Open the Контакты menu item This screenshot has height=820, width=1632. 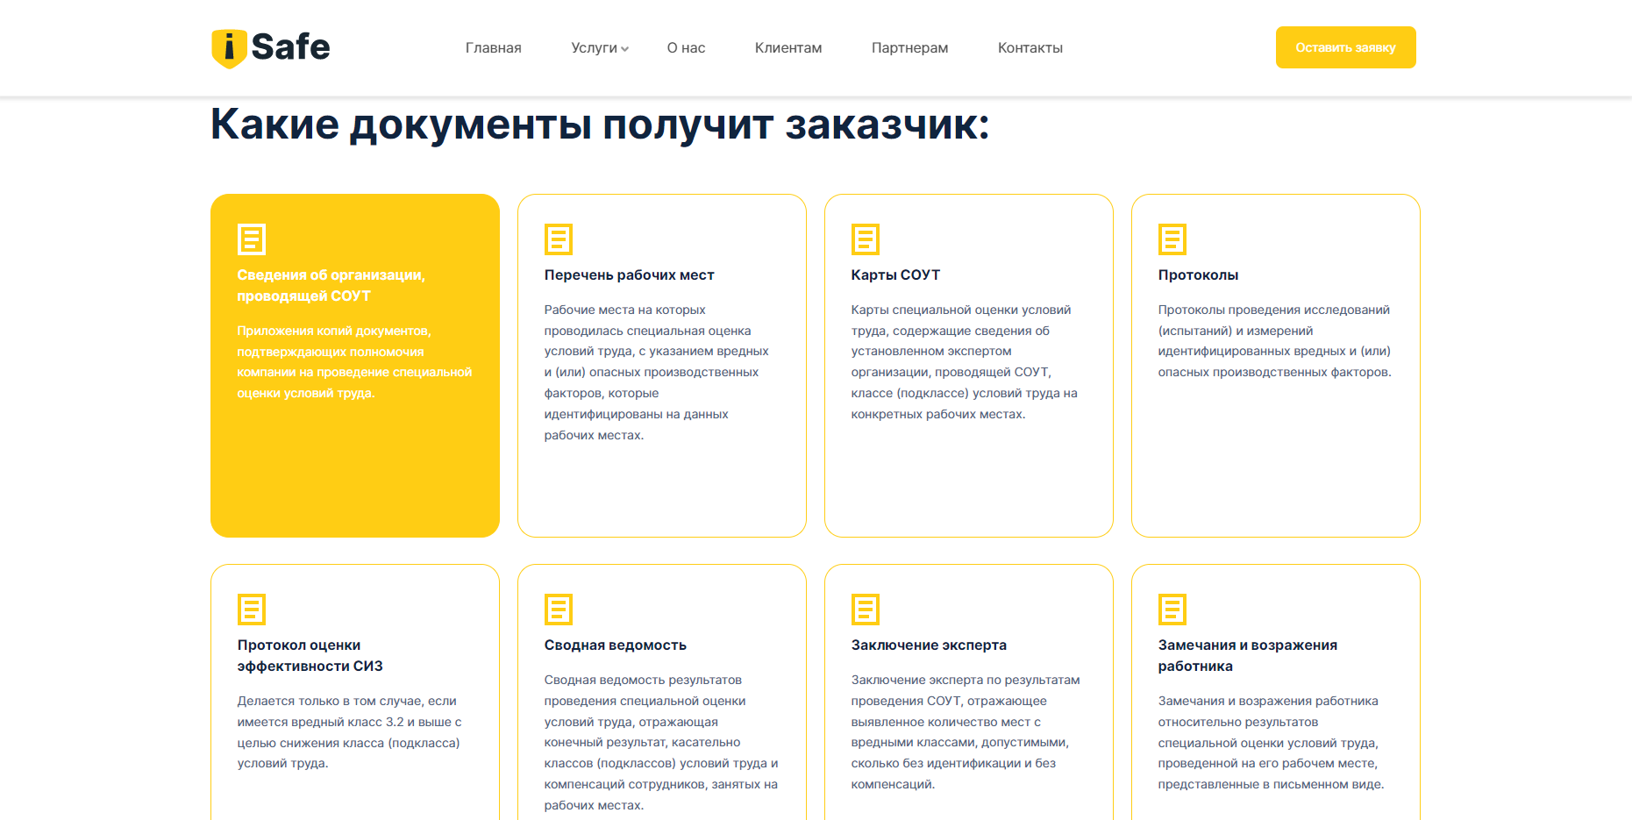(x=1030, y=48)
